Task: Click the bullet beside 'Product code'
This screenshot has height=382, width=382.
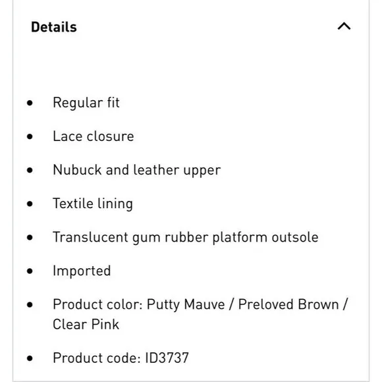Action: [x=30, y=358]
